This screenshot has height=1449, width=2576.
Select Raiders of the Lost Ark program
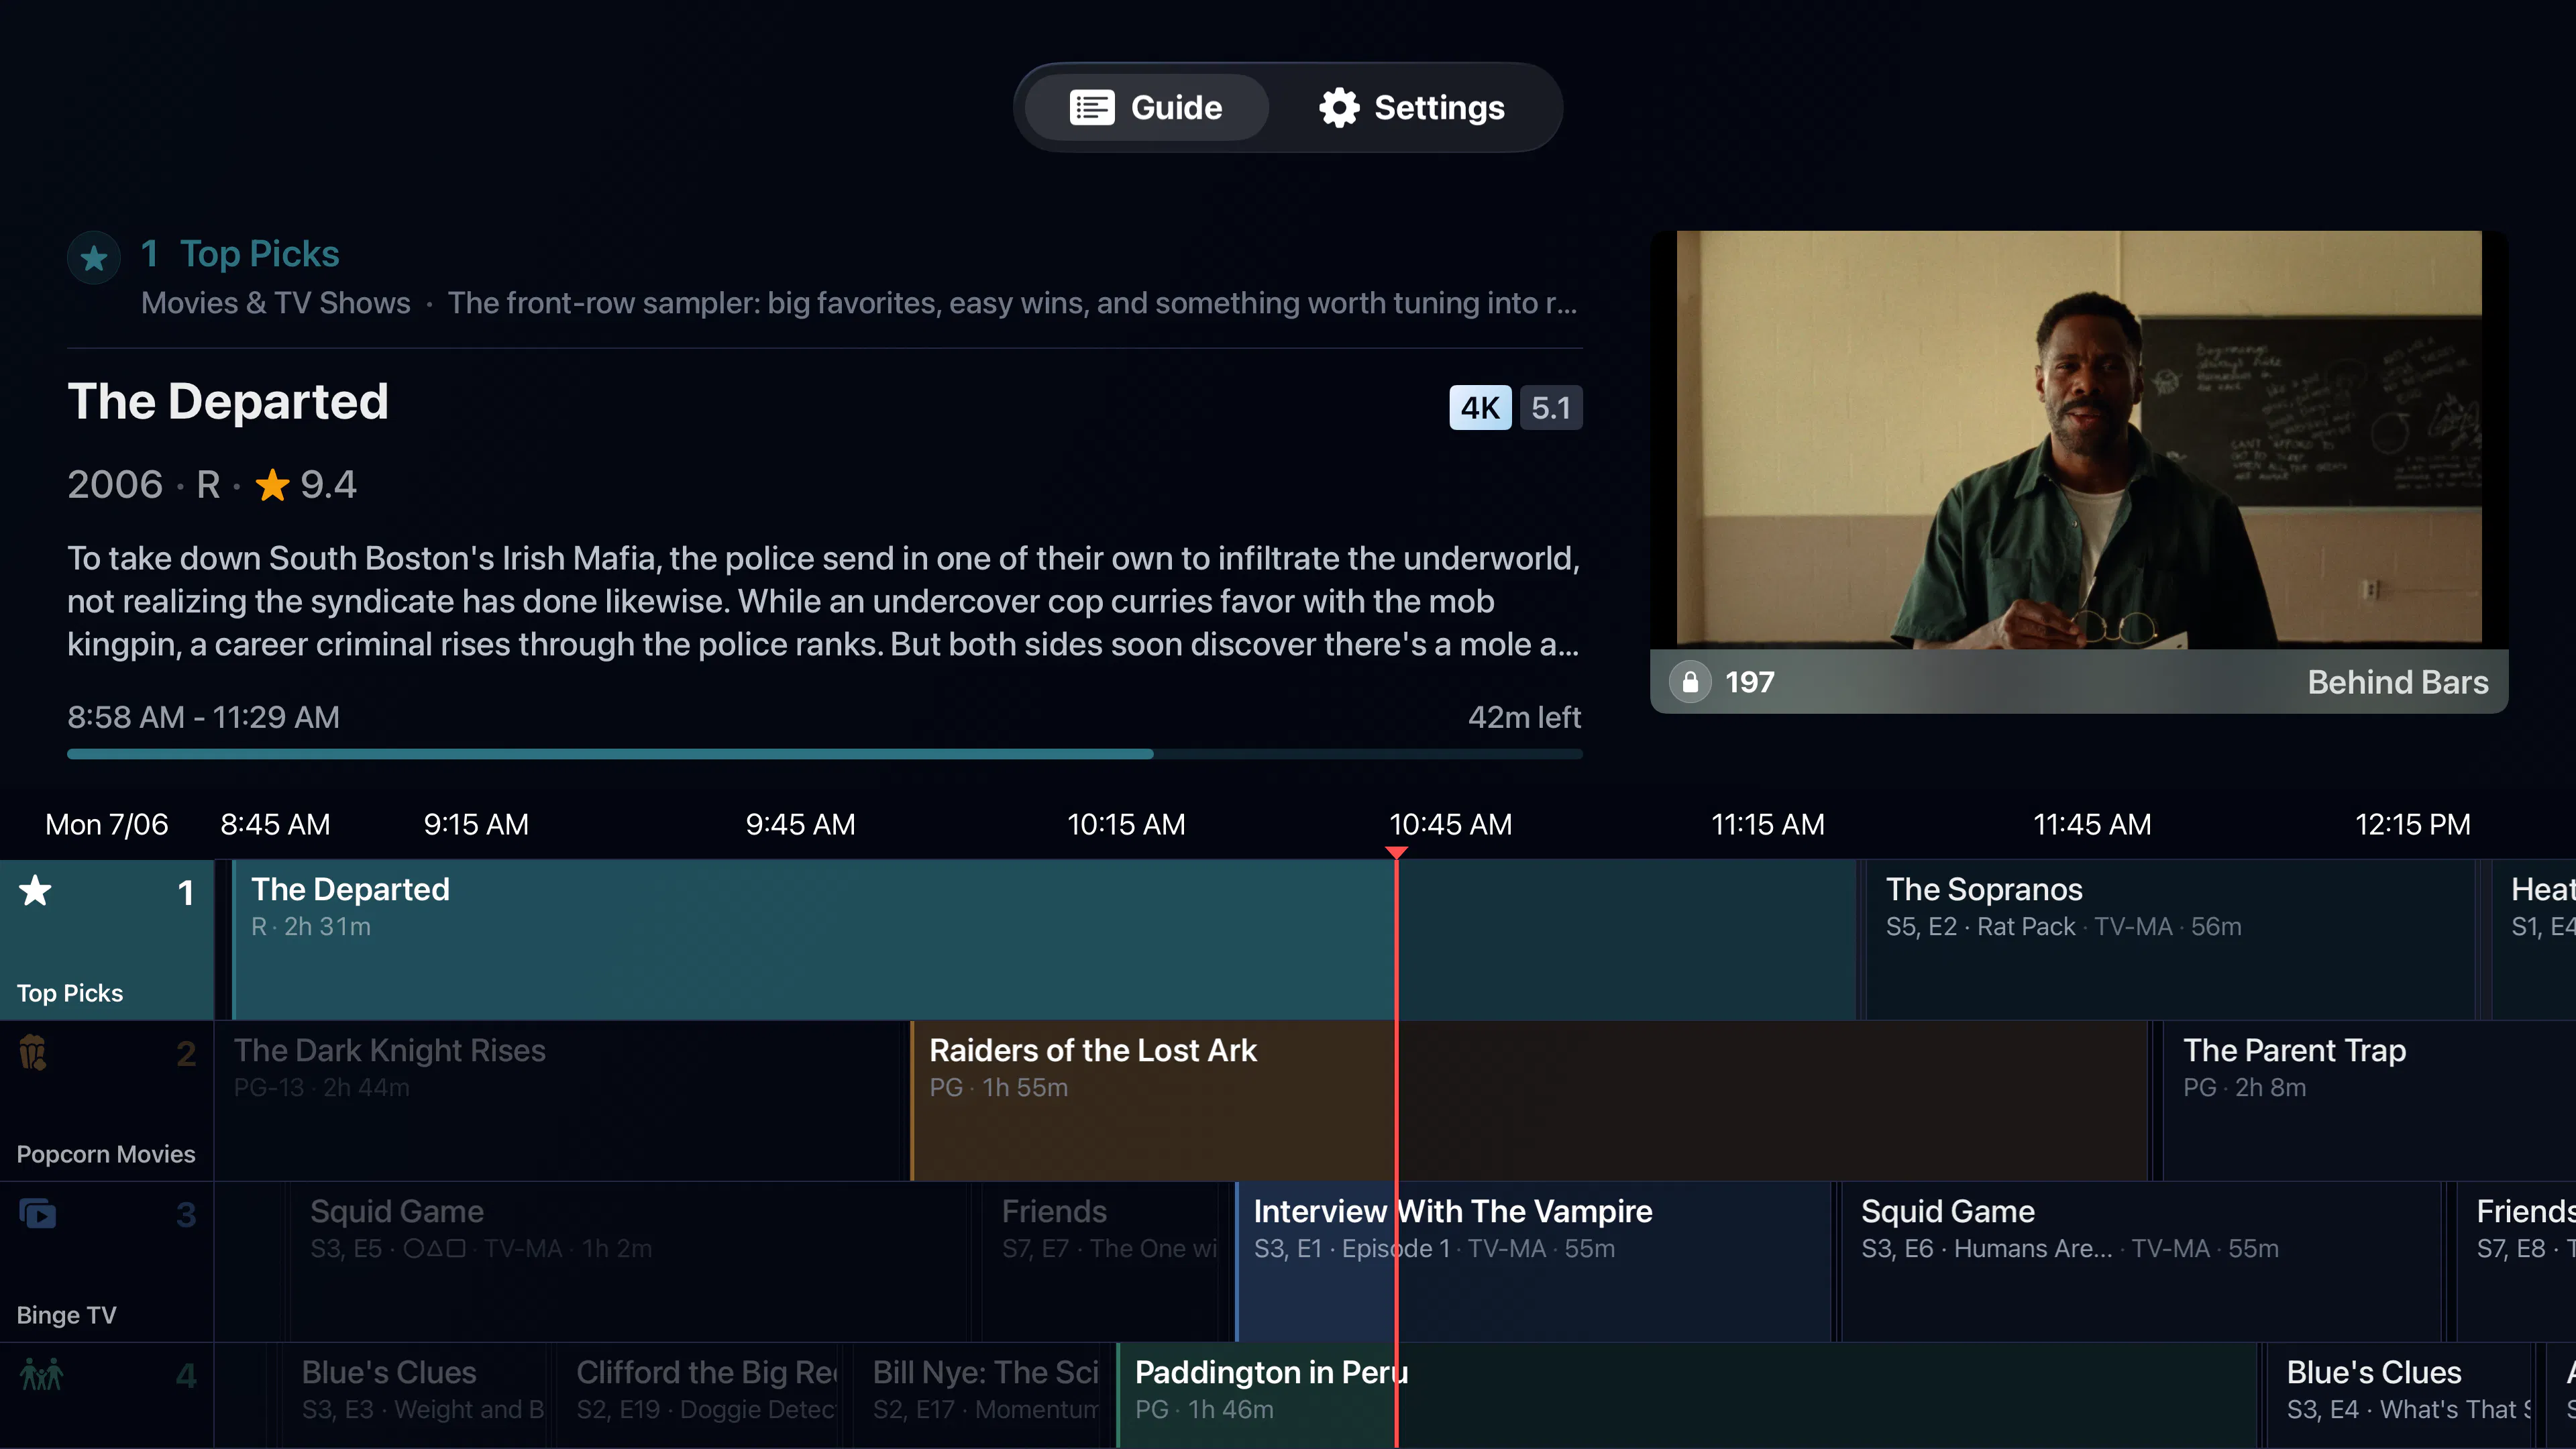tap(1529, 1101)
